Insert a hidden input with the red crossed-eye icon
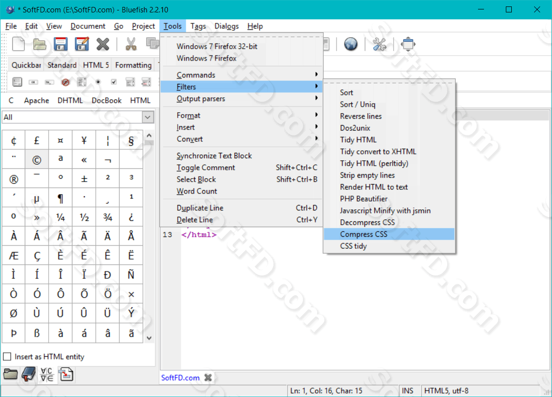Image resolution: width=552 pixels, height=397 pixels. click(x=66, y=82)
